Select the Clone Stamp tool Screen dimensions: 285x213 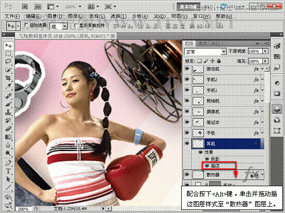click(8, 112)
